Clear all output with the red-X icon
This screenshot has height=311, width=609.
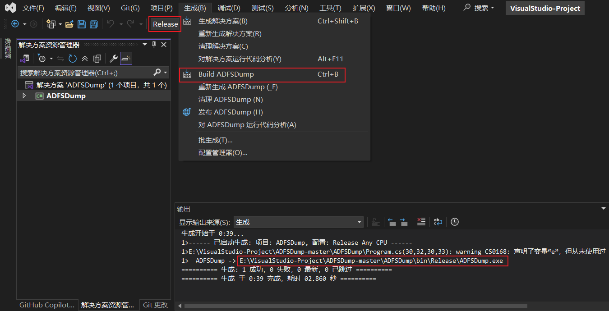pos(421,222)
